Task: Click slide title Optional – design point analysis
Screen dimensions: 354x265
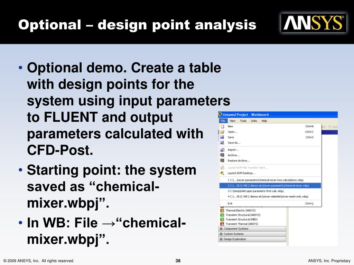Action: pos(137,24)
